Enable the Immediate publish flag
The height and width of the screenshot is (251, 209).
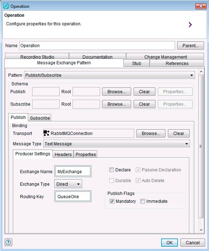pos(143,201)
